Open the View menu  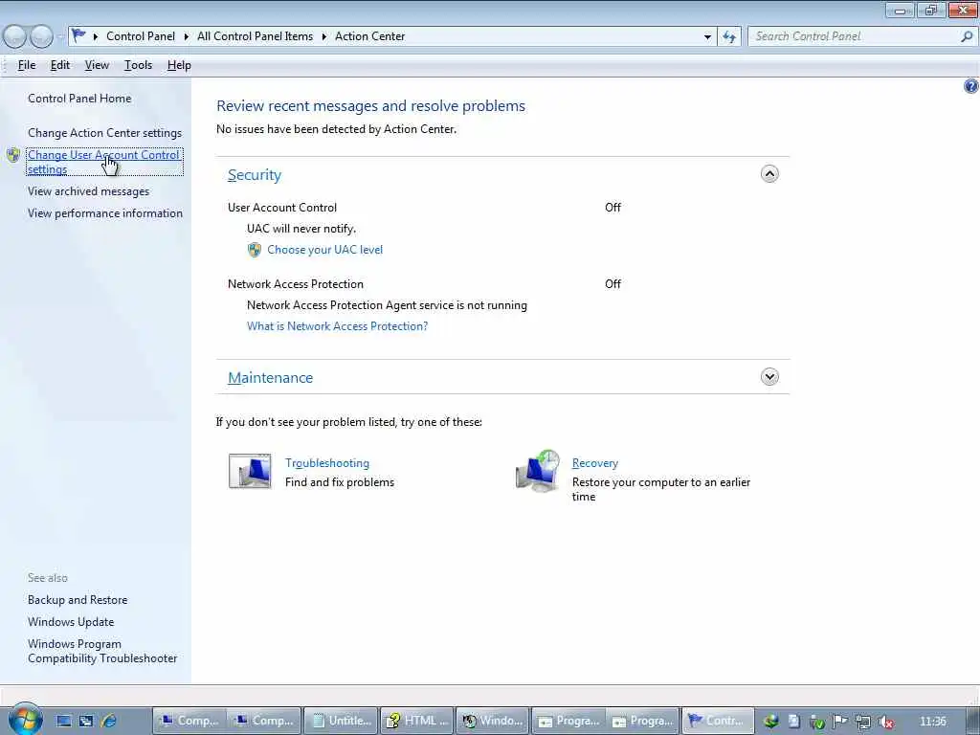[x=97, y=65]
